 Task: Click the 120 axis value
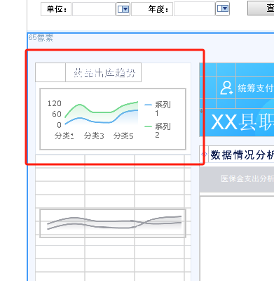pyautogui.click(x=55, y=103)
